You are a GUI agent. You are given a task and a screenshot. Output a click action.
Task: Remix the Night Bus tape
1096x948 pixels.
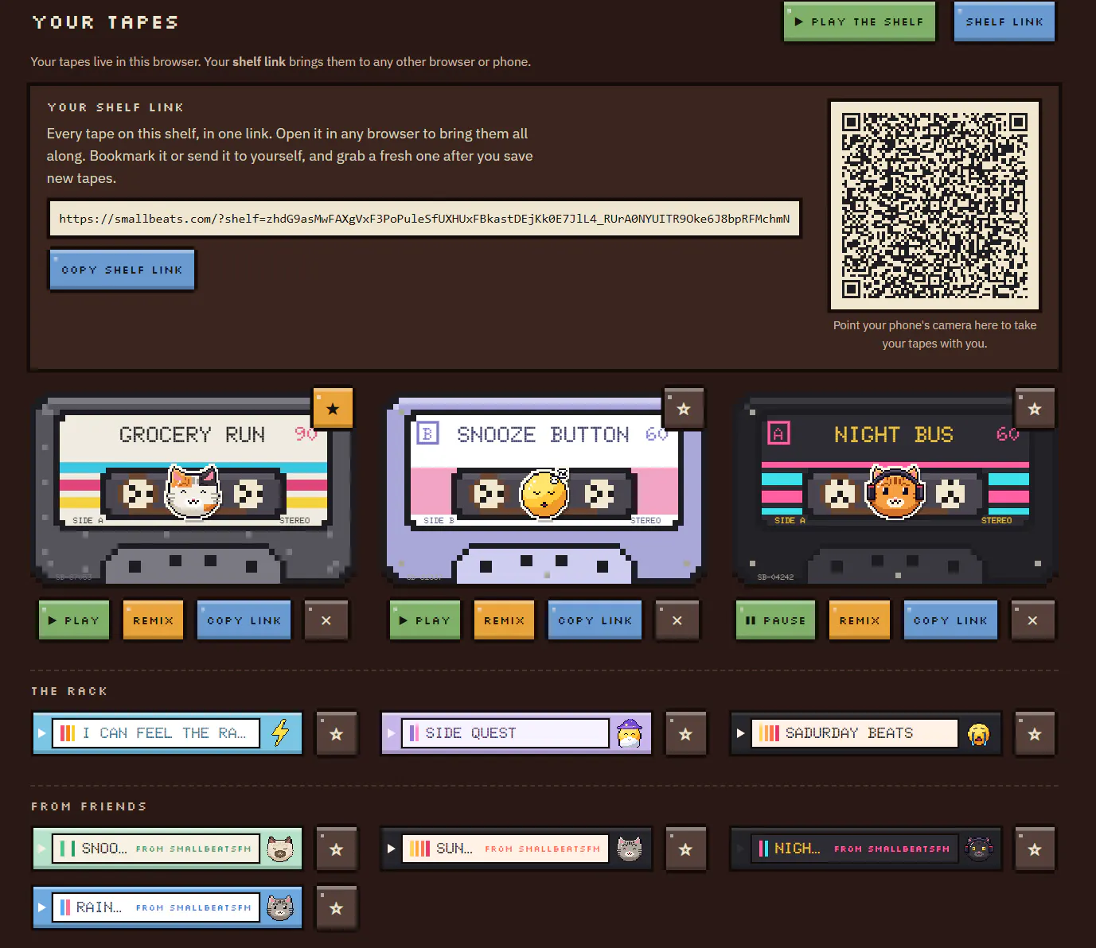click(x=860, y=620)
